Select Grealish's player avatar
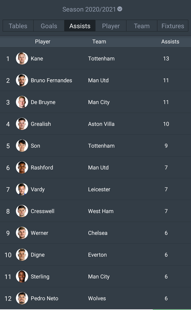 [22, 124]
